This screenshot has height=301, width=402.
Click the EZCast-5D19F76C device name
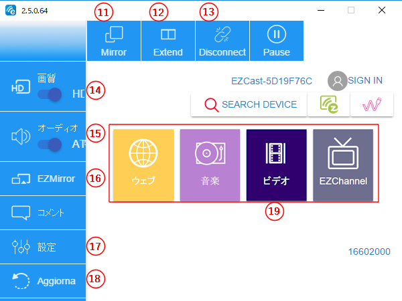271,81
